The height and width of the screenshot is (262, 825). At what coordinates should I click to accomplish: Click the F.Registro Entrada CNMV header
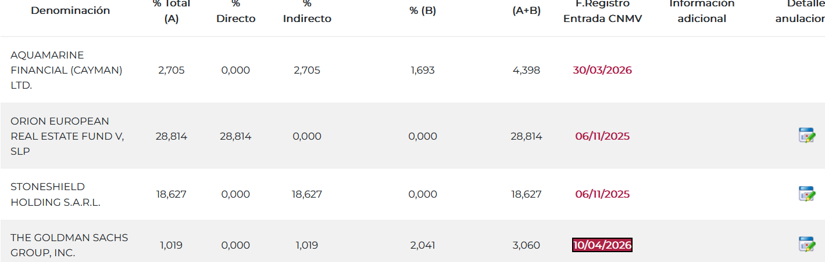click(602, 10)
